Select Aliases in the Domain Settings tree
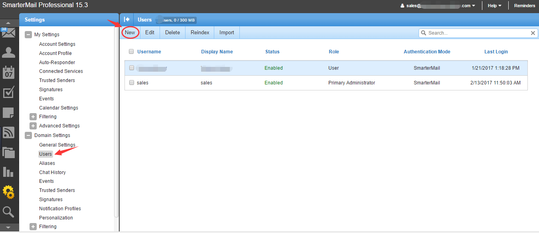 (x=47, y=163)
